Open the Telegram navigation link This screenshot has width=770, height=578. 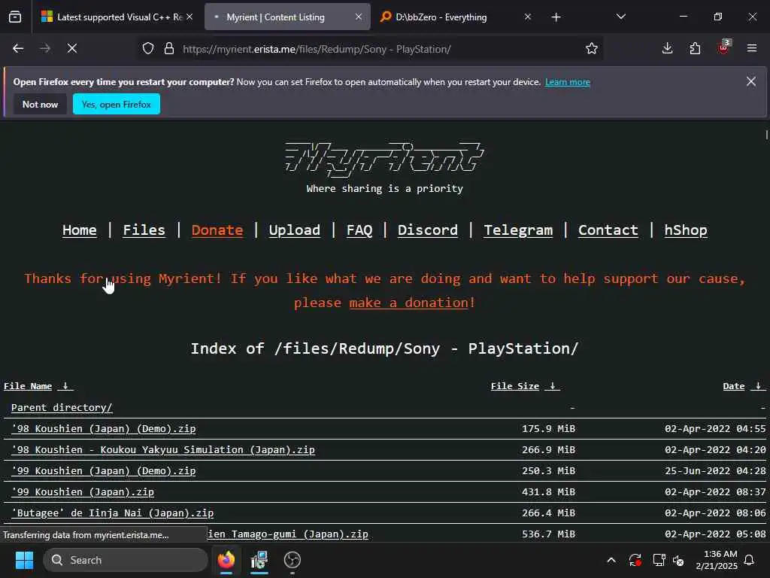(x=518, y=230)
